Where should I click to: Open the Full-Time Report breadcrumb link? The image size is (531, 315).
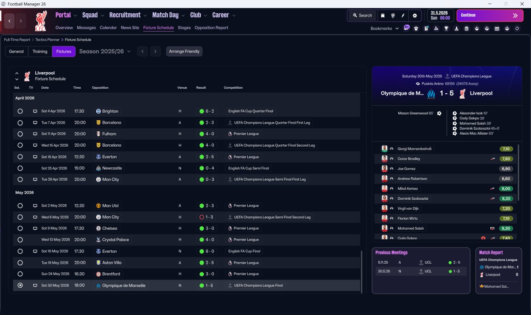17,40
